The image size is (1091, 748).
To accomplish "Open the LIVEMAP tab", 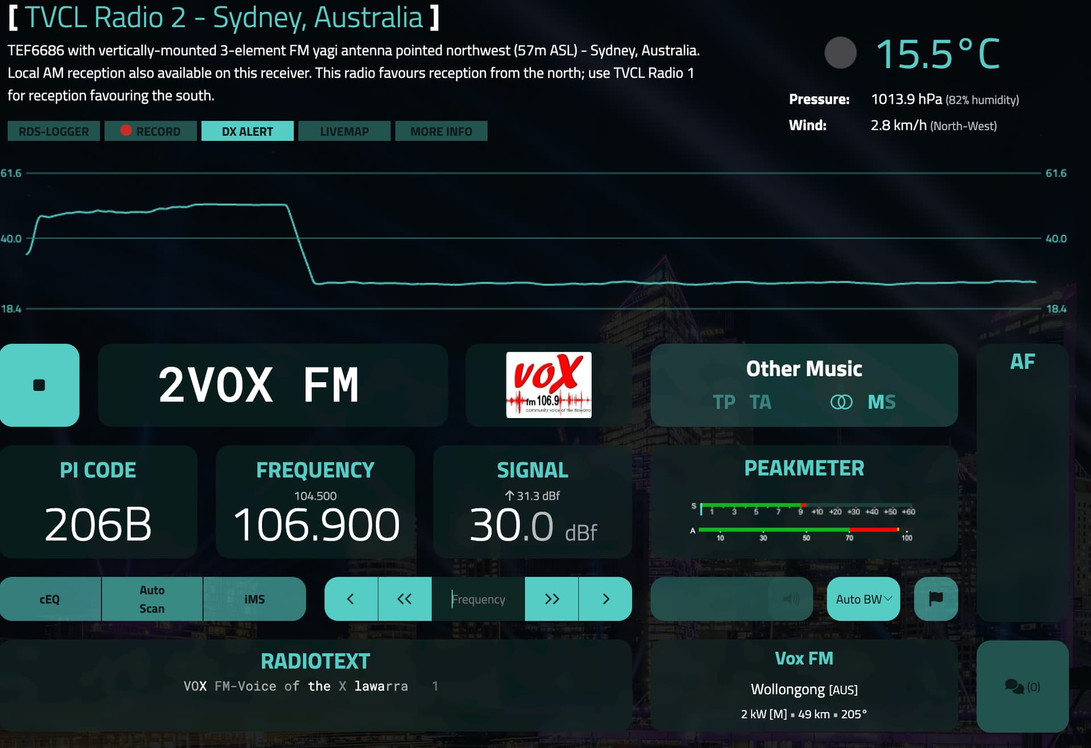I will coord(344,131).
